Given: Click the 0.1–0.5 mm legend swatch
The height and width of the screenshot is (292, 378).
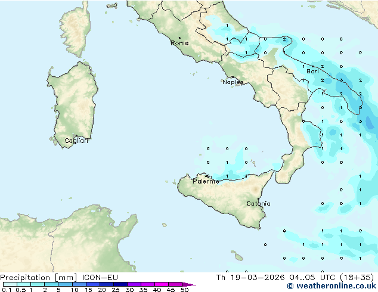Looking at the screenshot, I should point(10,284).
